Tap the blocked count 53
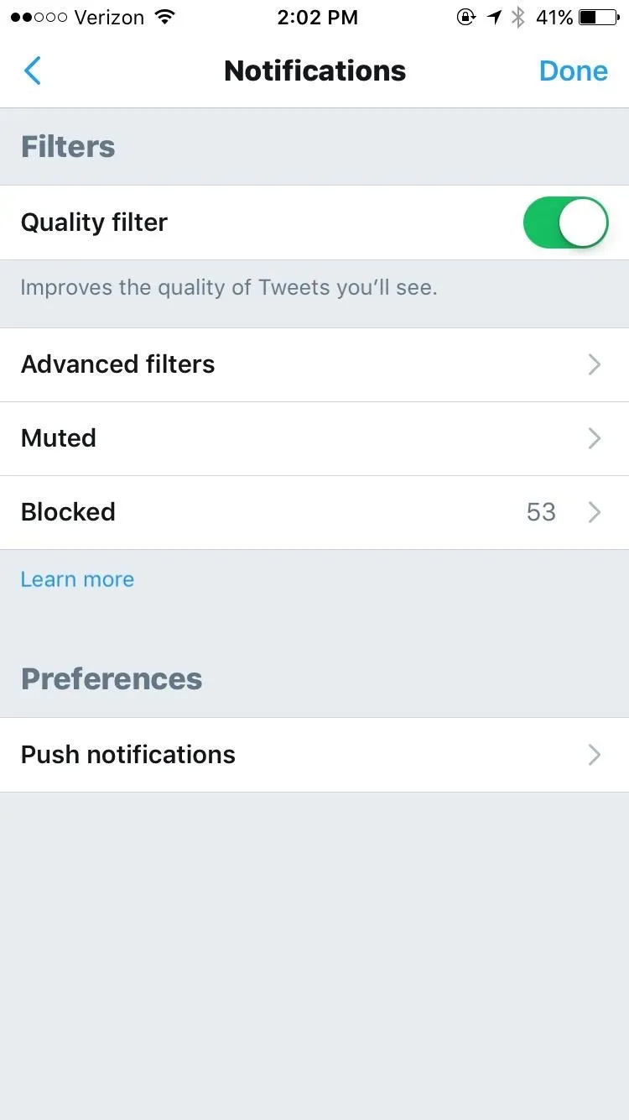 [x=541, y=512]
